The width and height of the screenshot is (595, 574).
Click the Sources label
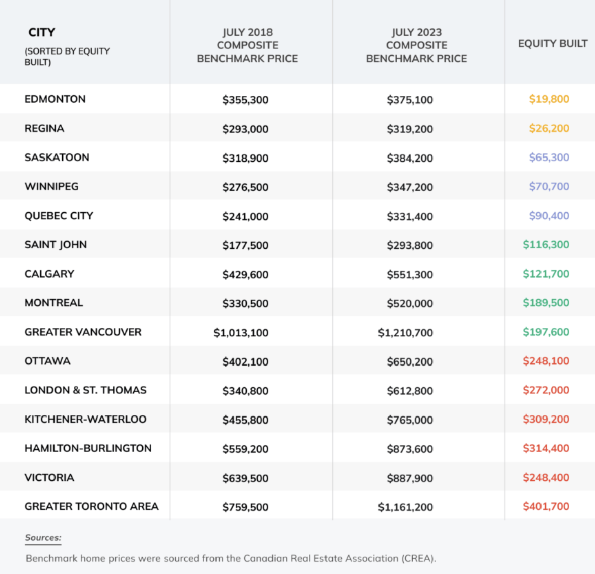pos(43,538)
